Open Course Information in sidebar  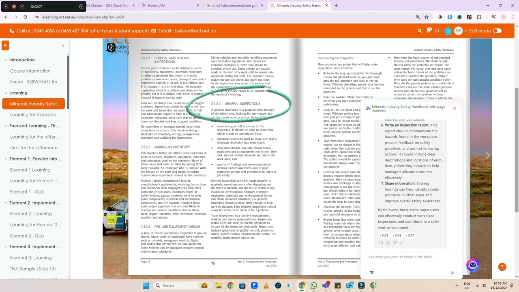(x=30, y=71)
